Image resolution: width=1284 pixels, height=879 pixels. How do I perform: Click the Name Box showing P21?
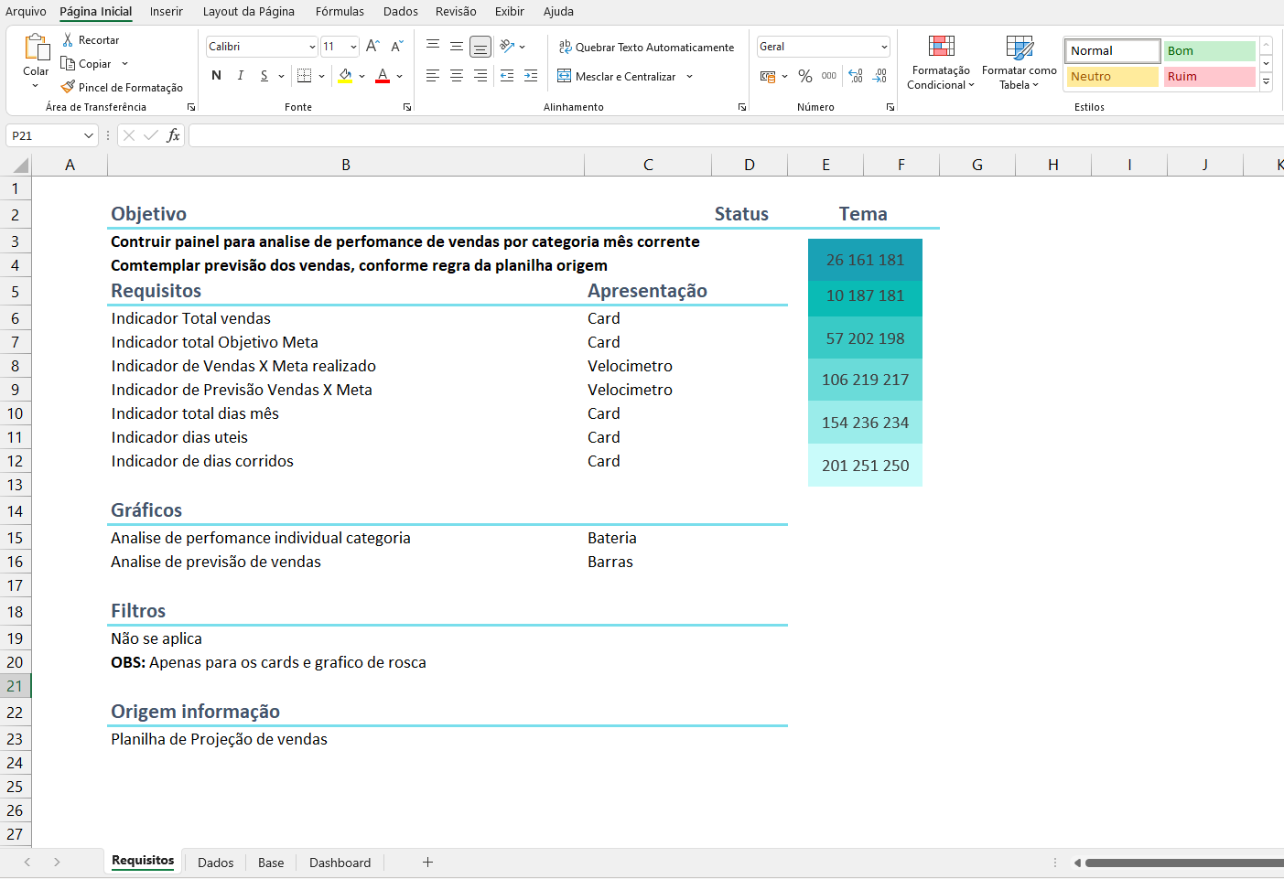coord(44,135)
